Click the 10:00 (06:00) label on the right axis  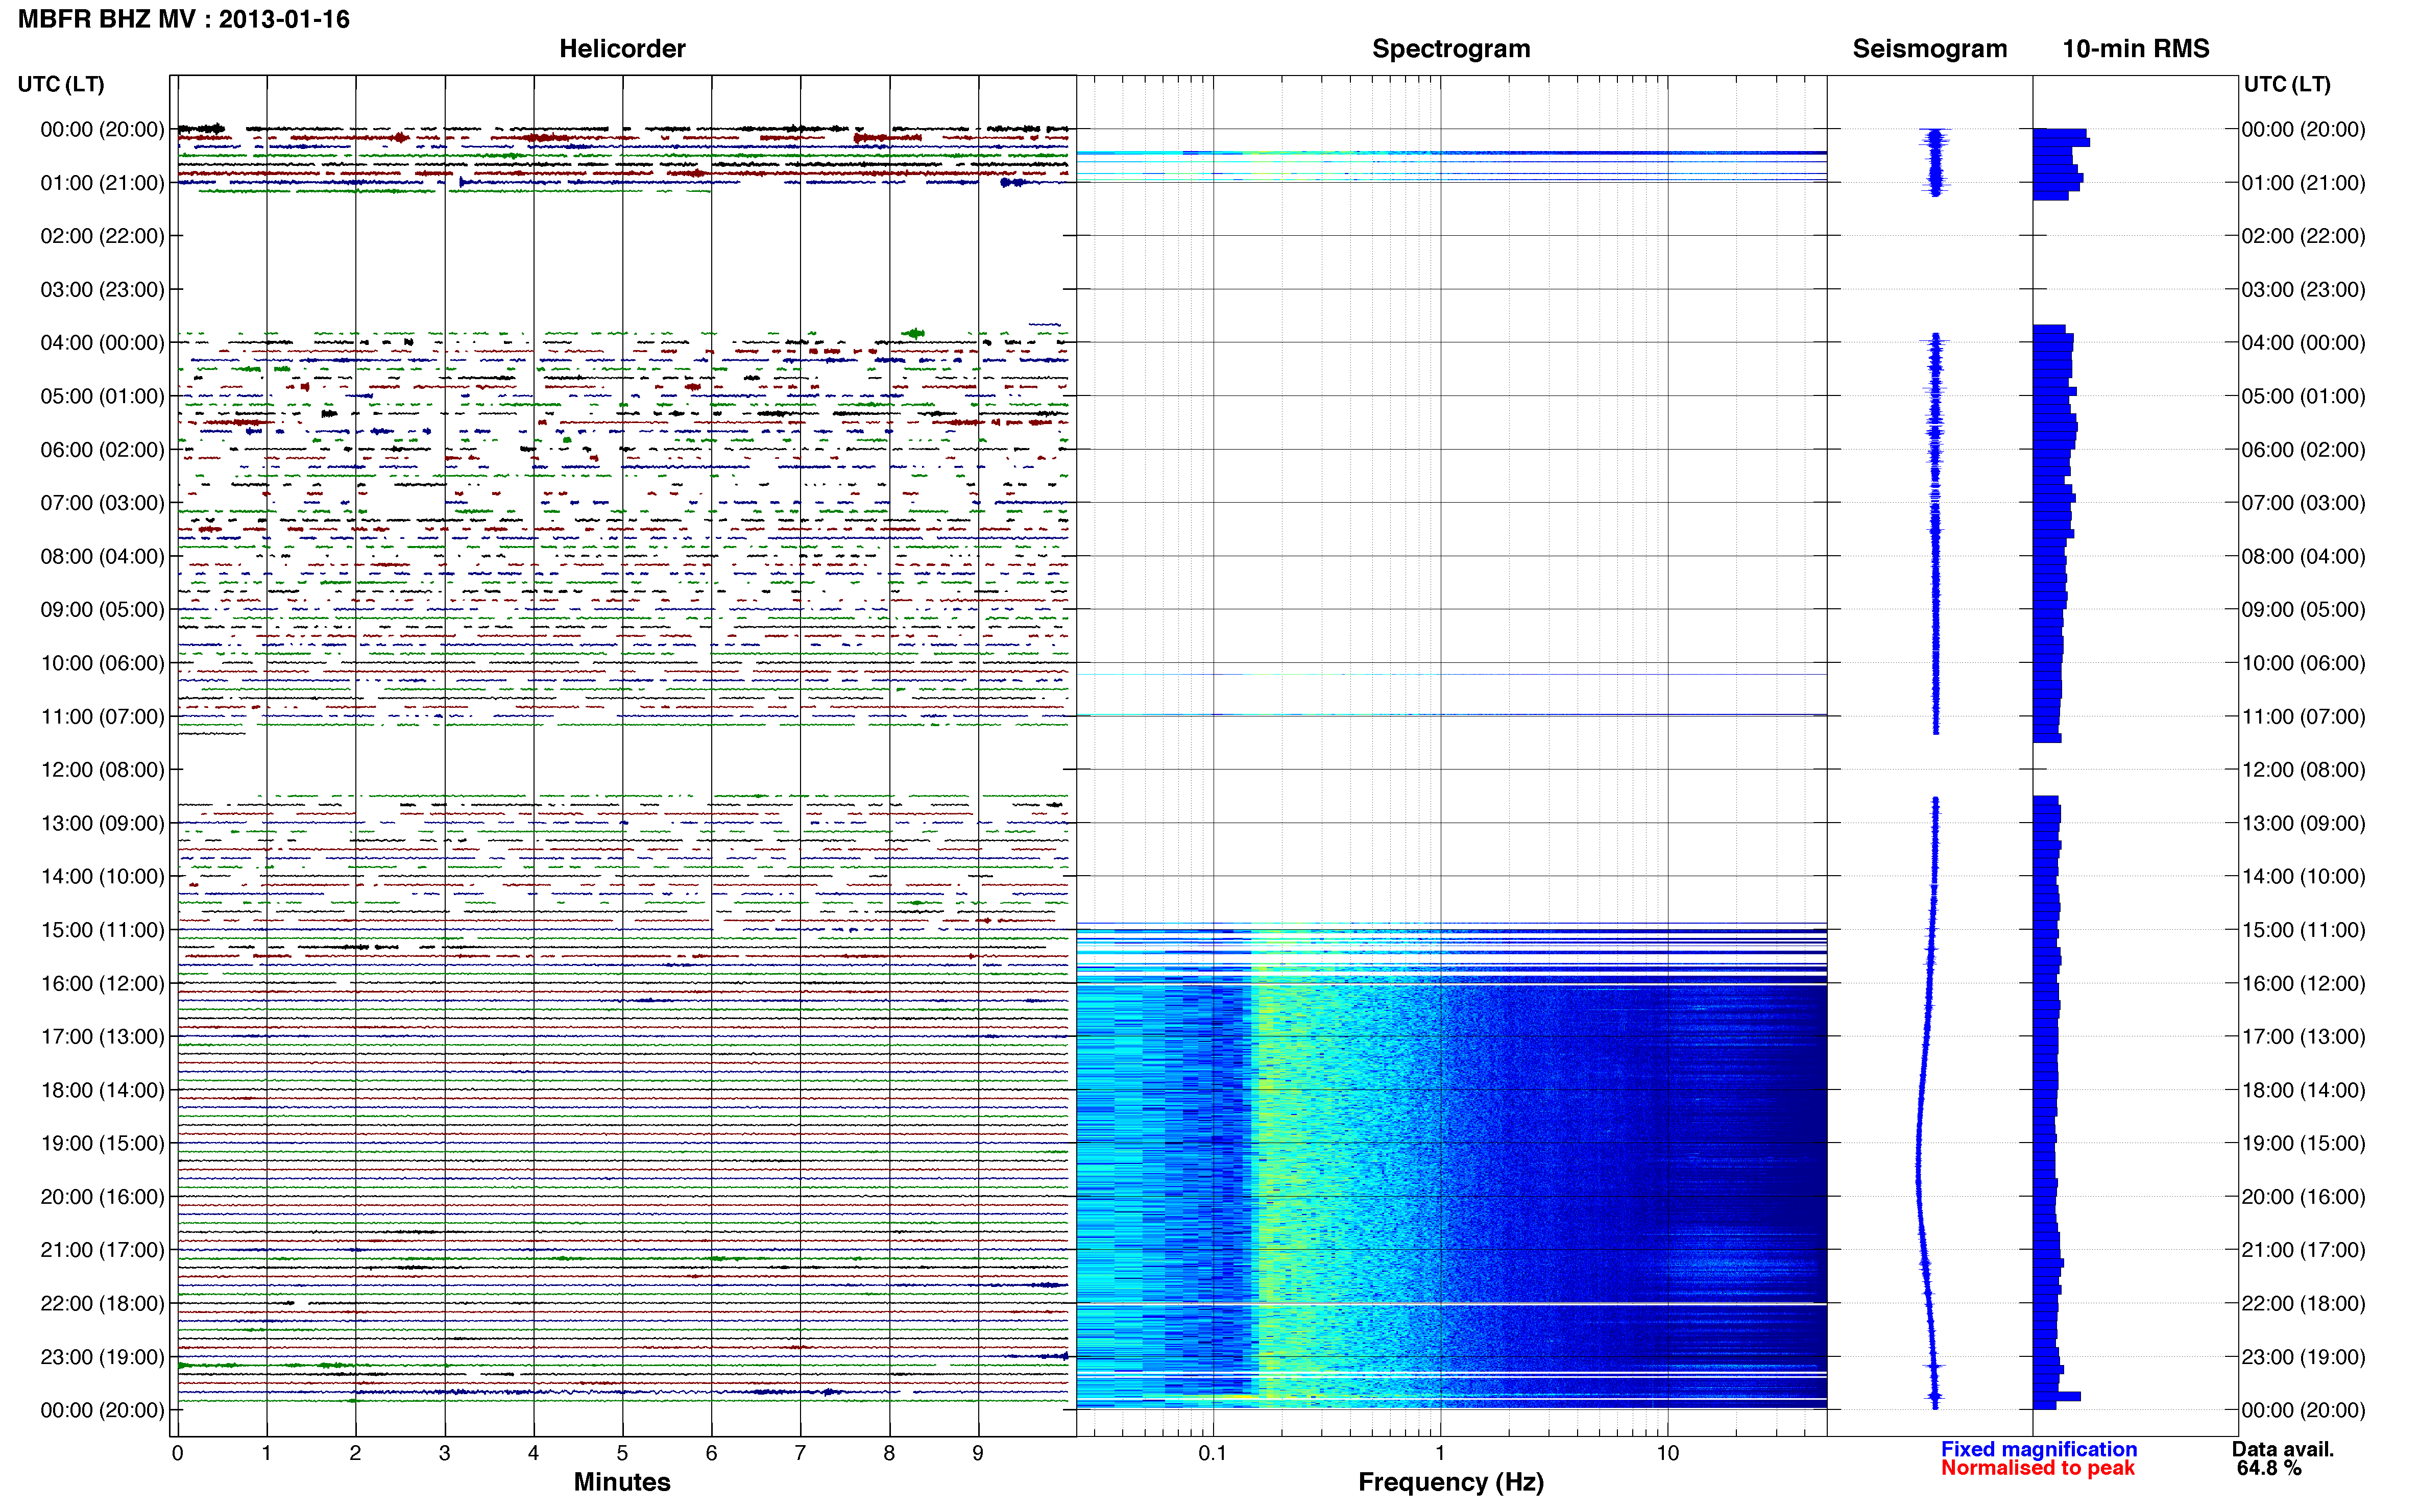tap(2303, 663)
